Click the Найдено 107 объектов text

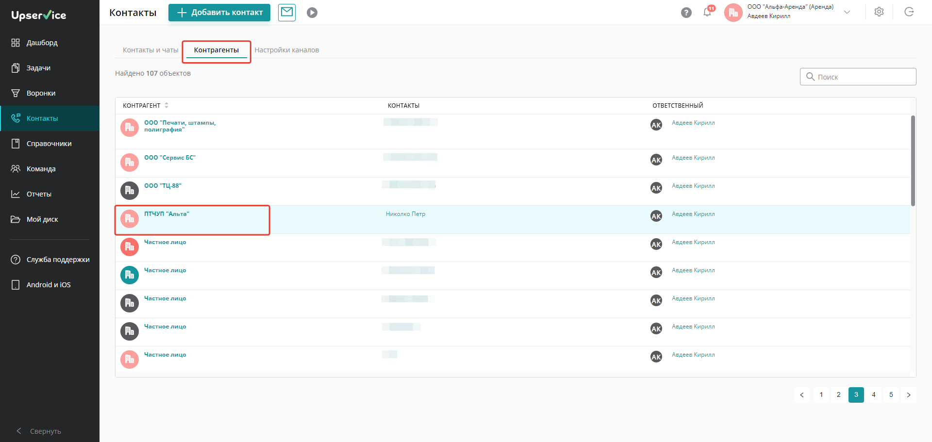click(x=153, y=73)
